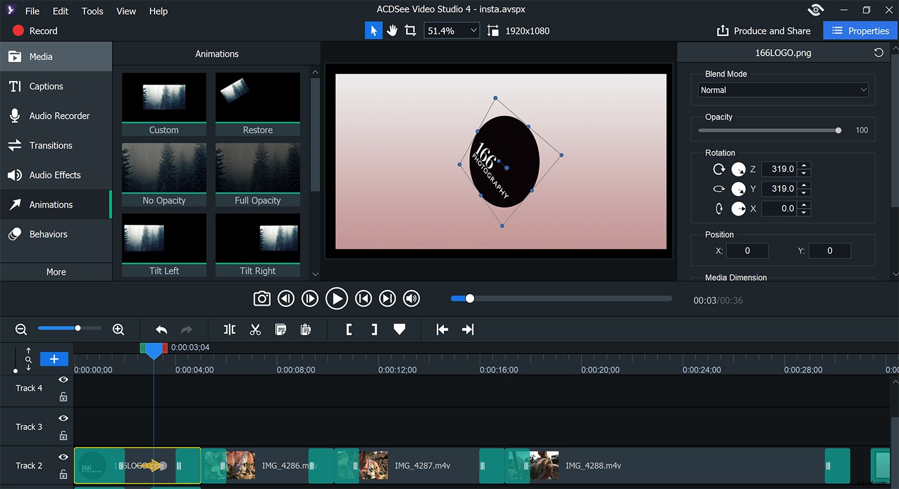Select the Tilt Left animation thumbnail
Screen dimensions: 899x489
point(164,239)
